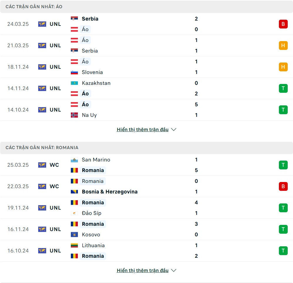
Task: Click the UNL competition icon for 18.11.24
Action: 42,67
